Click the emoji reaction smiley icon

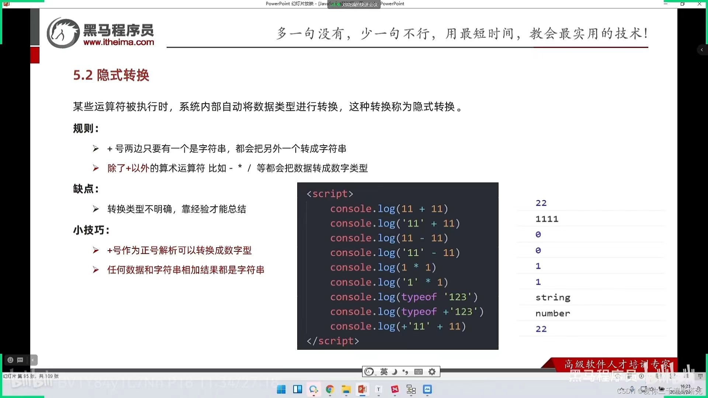(x=10, y=360)
